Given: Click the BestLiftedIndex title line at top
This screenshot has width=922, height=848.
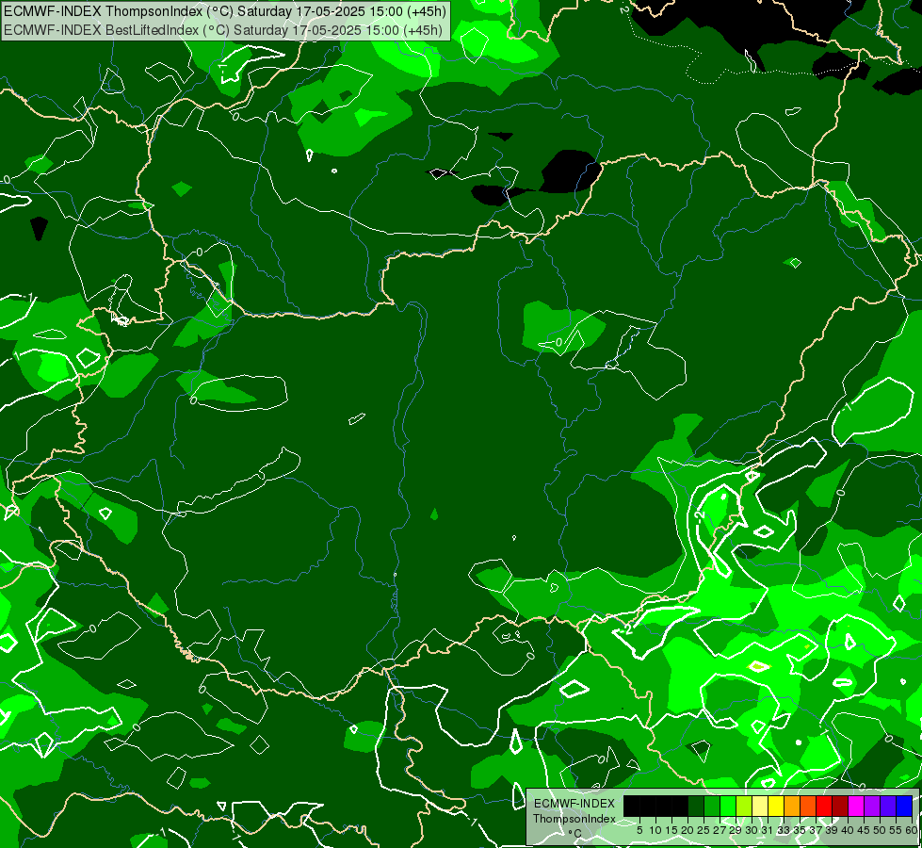Looking at the screenshot, I should (x=223, y=30).
